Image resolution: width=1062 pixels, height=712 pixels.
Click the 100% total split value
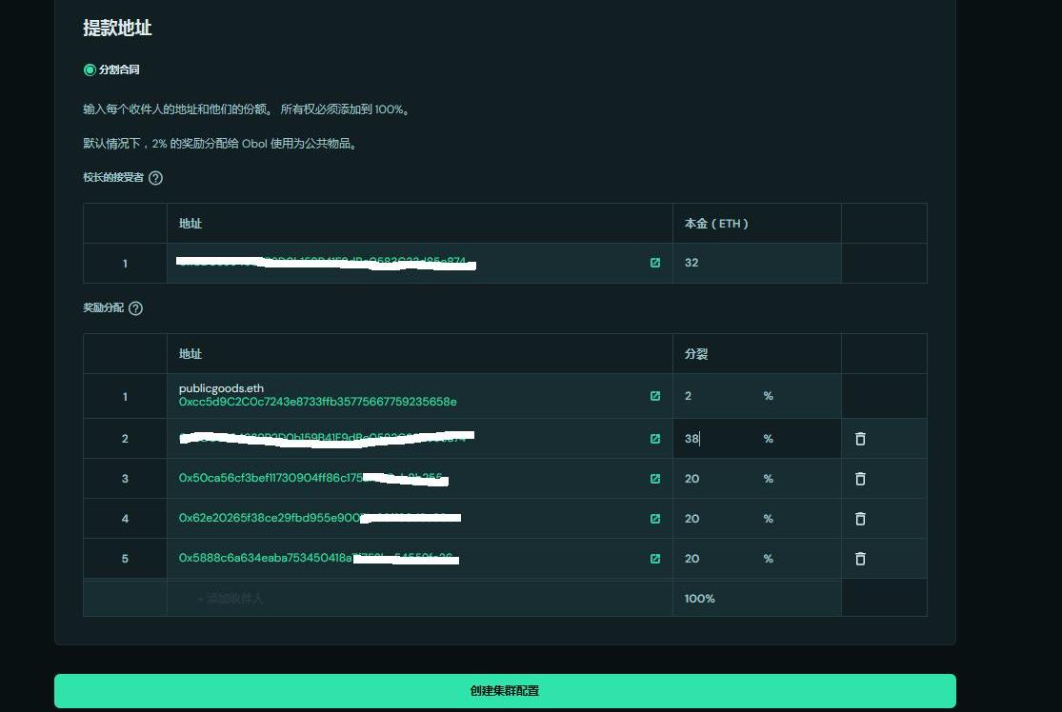pos(700,599)
